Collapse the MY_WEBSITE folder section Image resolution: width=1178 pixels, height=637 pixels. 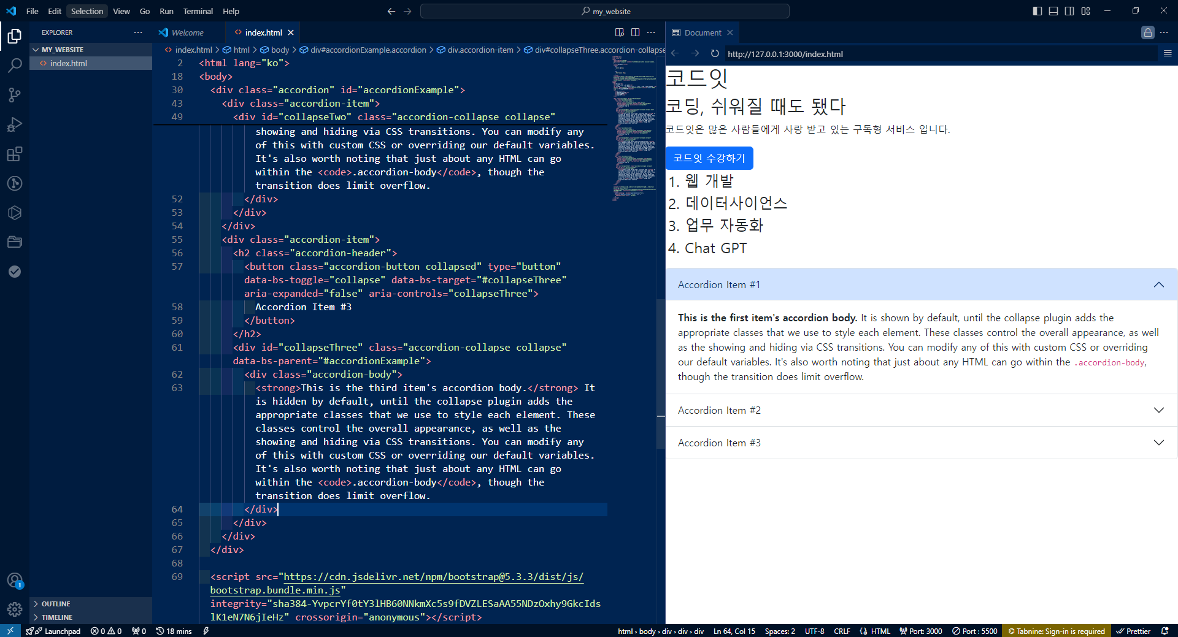coord(91,50)
